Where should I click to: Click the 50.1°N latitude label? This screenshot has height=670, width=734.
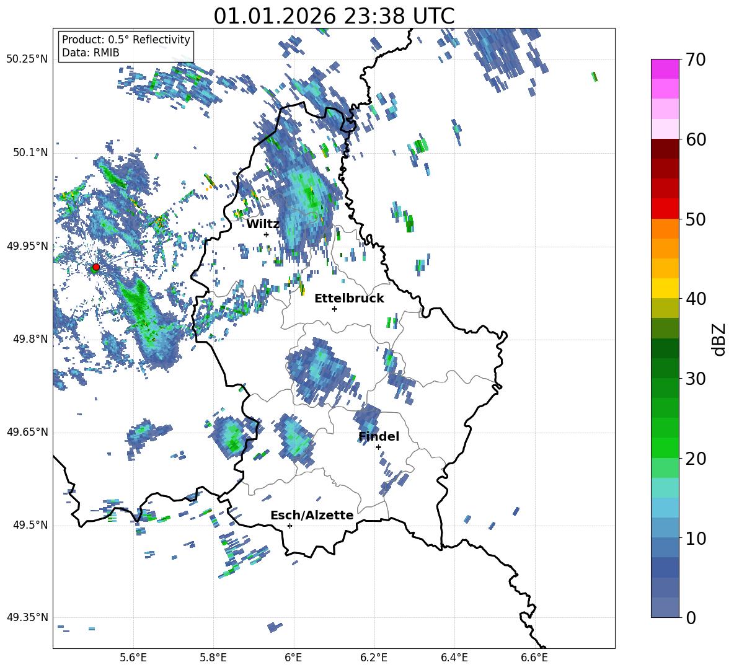pos(30,153)
